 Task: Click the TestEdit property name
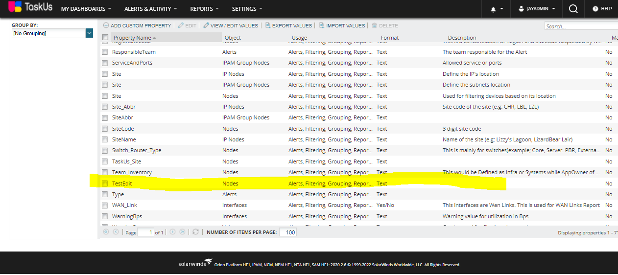point(122,183)
